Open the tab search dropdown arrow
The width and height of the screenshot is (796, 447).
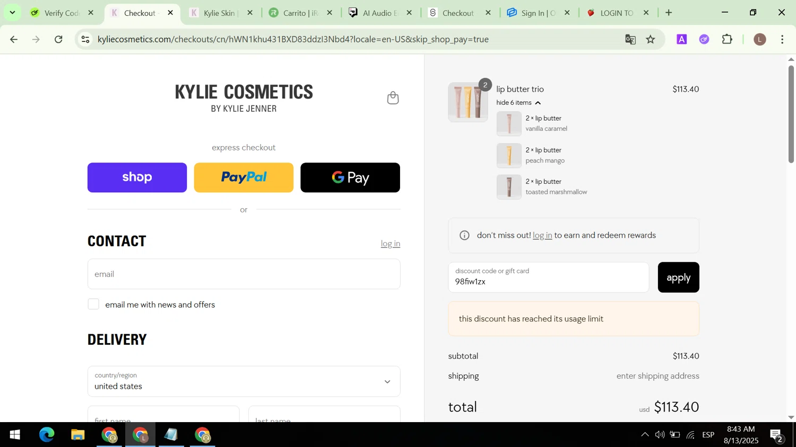click(x=12, y=13)
